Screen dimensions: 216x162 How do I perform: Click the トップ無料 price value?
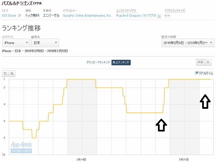pyautogui.click(x=32, y=16)
